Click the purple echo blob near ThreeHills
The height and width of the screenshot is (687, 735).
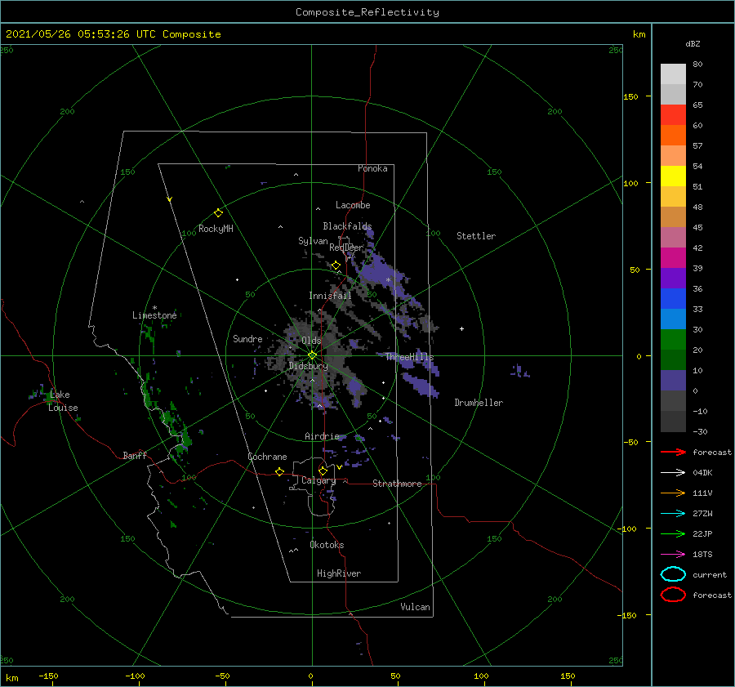click(421, 385)
